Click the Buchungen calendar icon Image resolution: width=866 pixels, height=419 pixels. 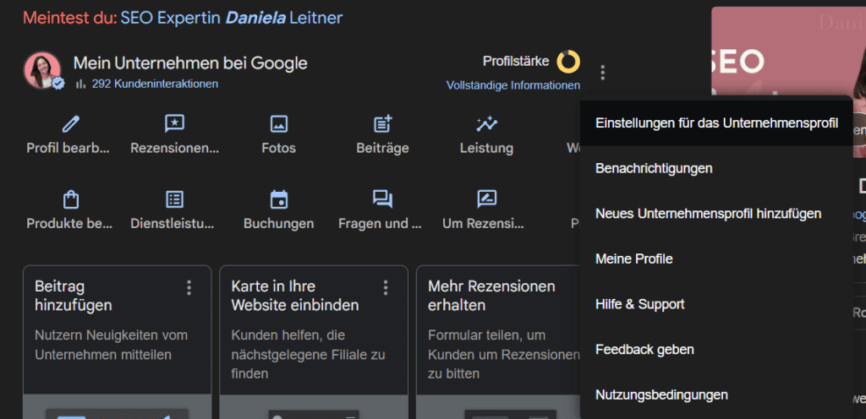279,199
